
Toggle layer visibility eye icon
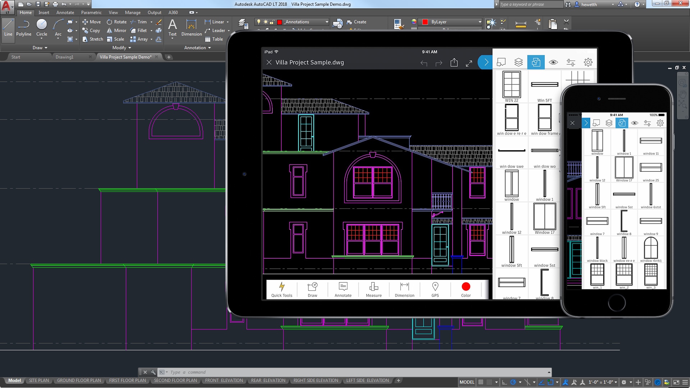(x=553, y=62)
